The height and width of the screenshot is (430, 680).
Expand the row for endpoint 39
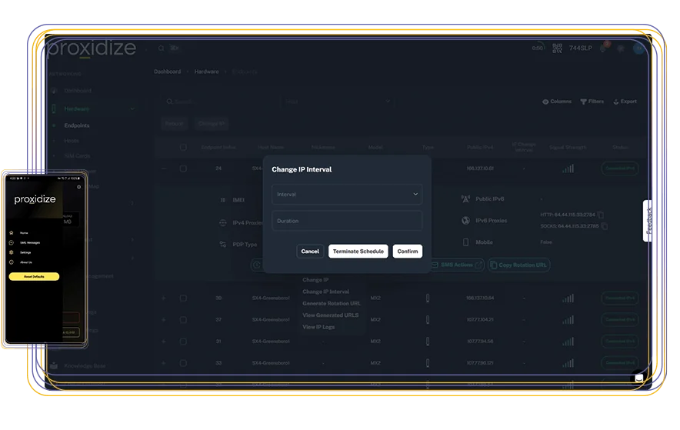164,298
